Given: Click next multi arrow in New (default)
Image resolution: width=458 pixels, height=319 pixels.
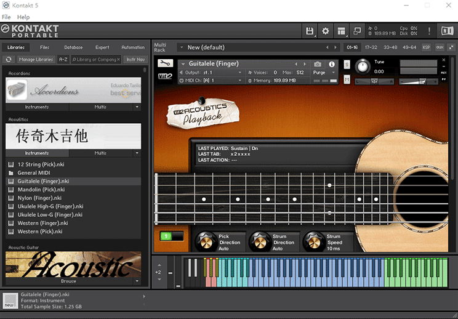Looking at the screenshot, I should (335, 47).
